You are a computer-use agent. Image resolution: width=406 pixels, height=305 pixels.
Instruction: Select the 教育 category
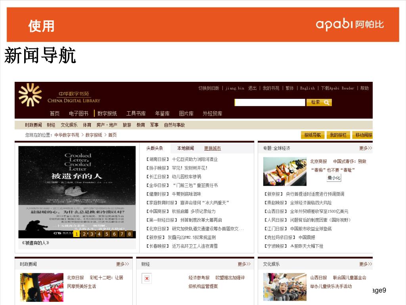[141, 125]
